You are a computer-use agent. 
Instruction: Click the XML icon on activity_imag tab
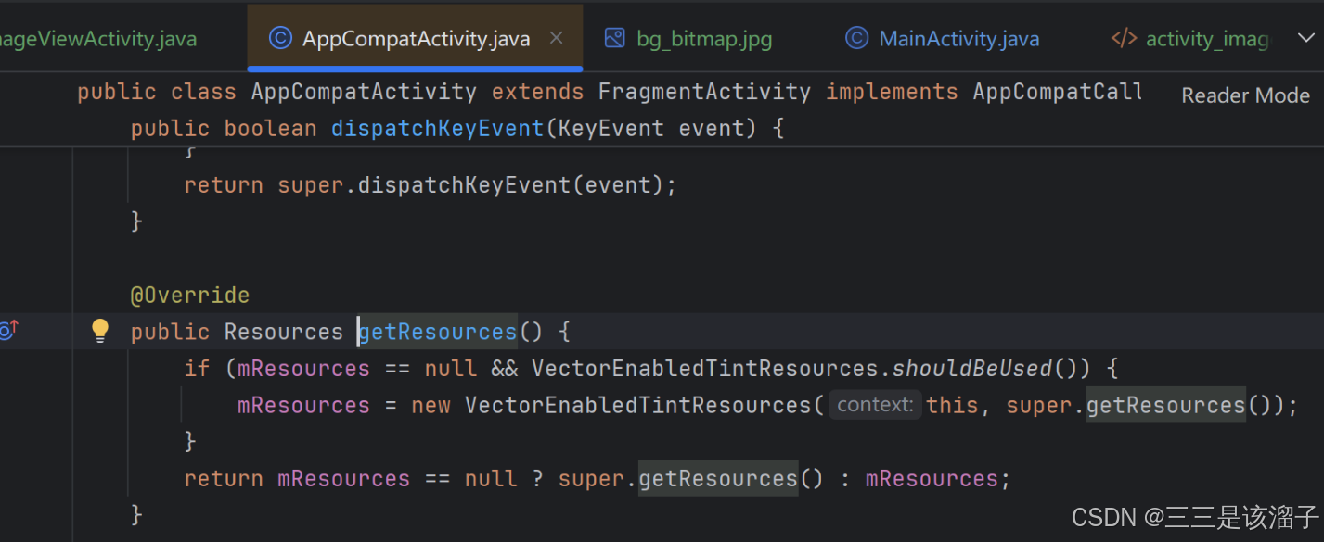tap(1124, 38)
